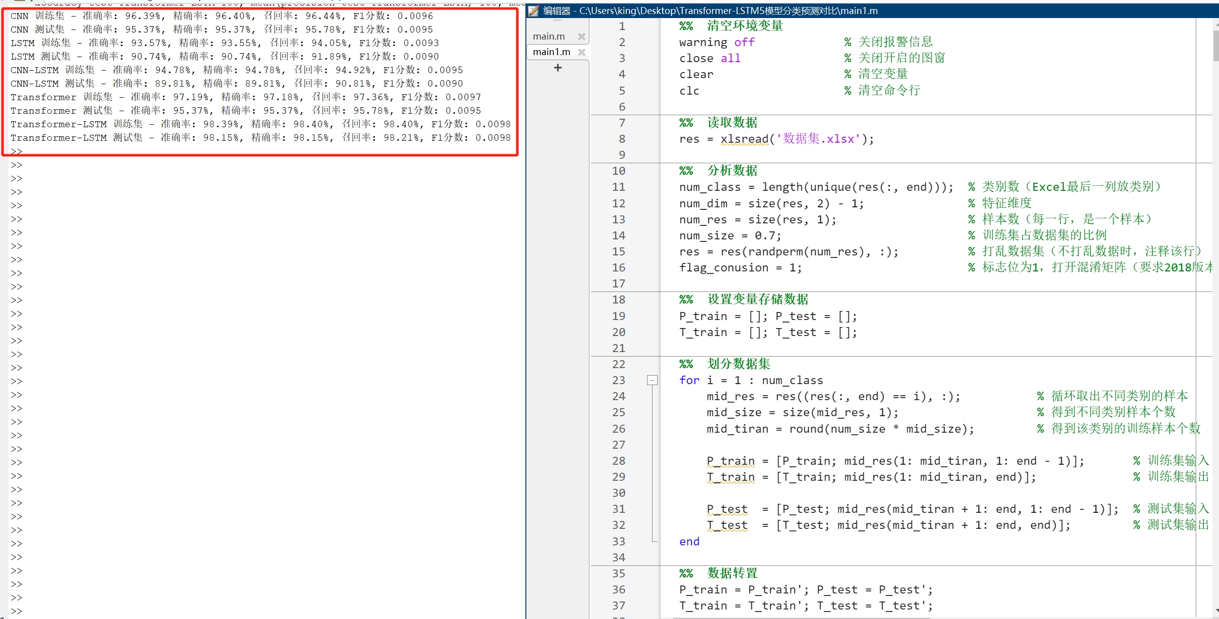The width and height of the screenshot is (1219, 619).
Task: Click the Transformer-LSTM test result line
Action: click(260, 137)
